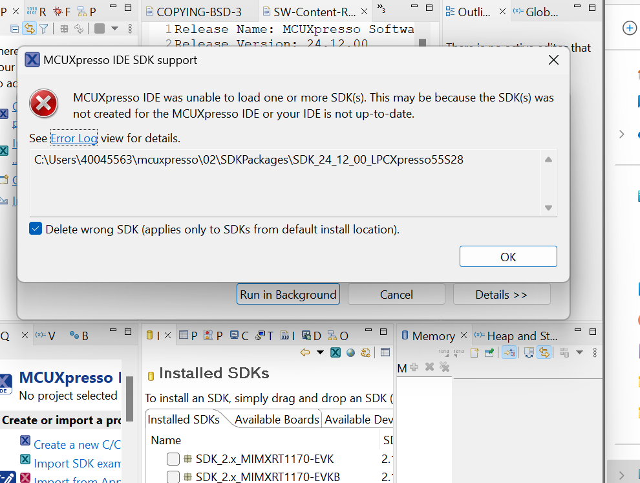
Task: Switch to the Global Variables view tab
Action: (536, 12)
